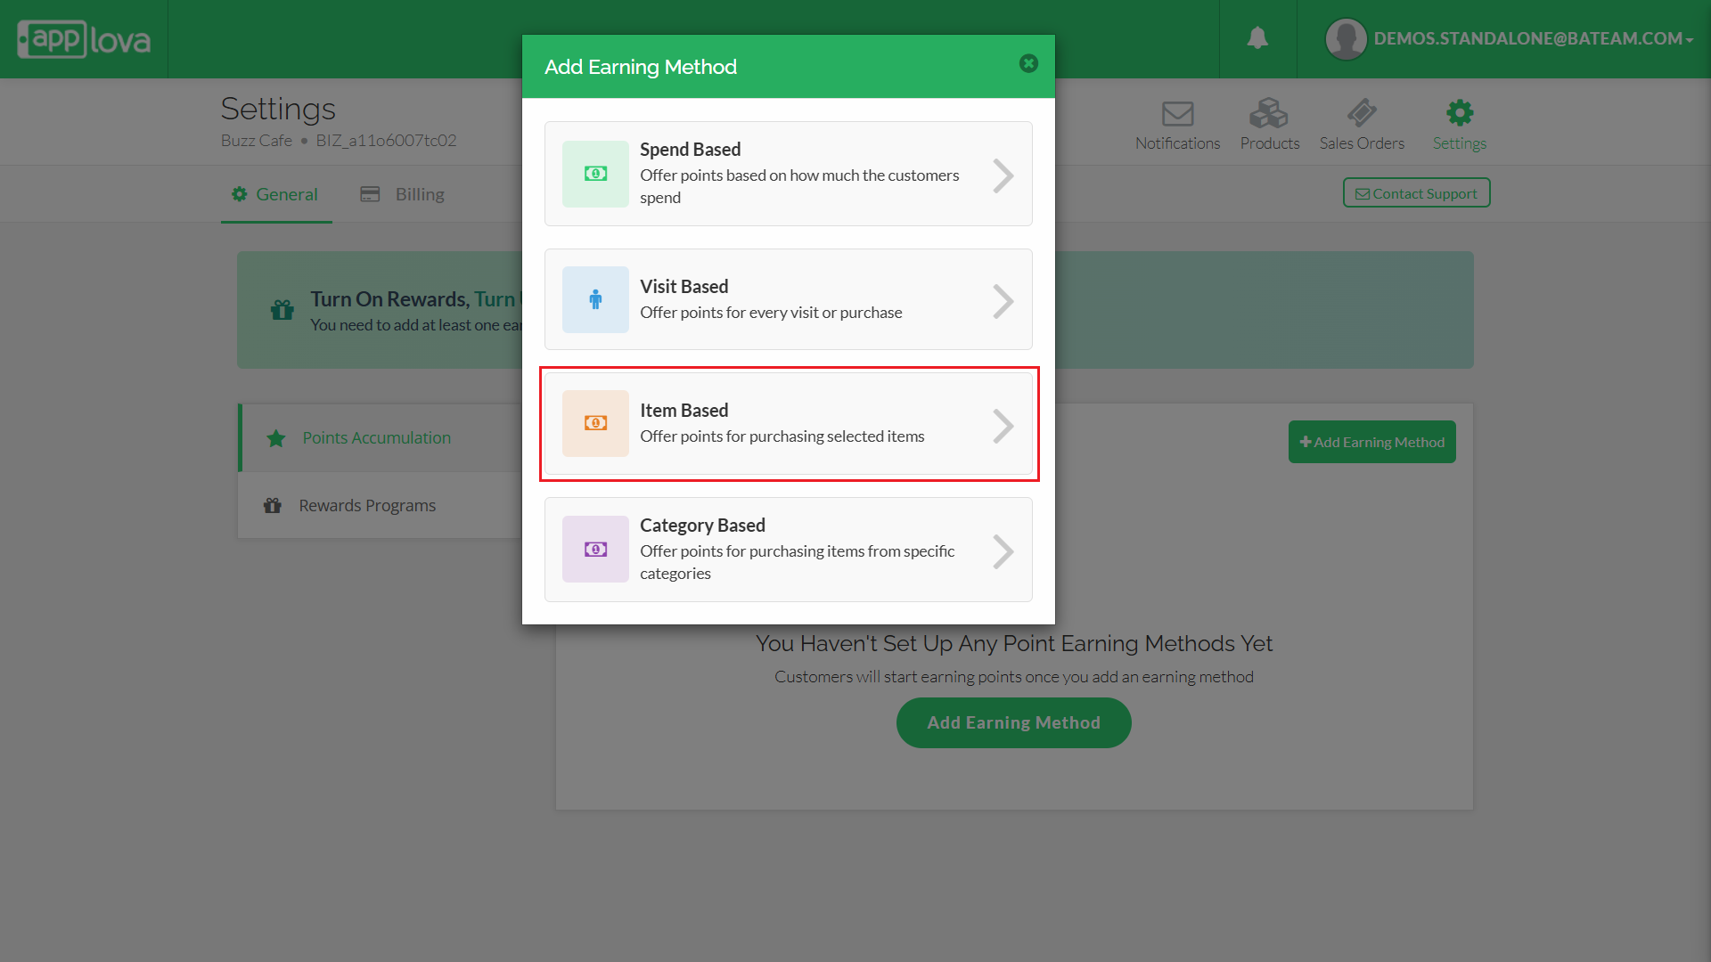Click the user avatar picture
This screenshot has width=1711, height=962.
click(x=1346, y=39)
